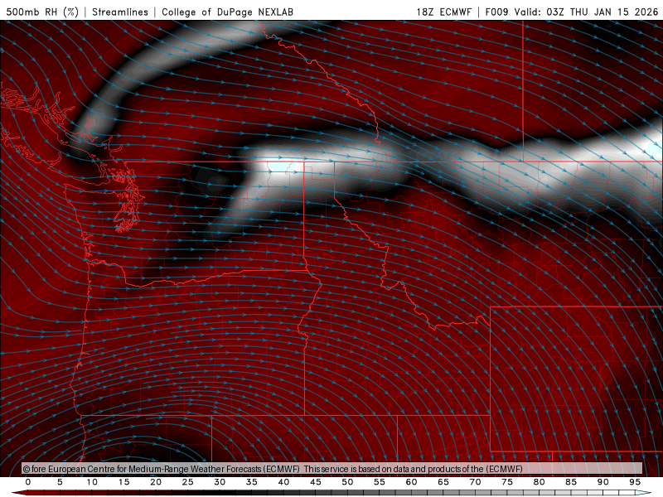Click the 90 value on the color scale
This screenshot has width=663, height=497.
[603, 482]
